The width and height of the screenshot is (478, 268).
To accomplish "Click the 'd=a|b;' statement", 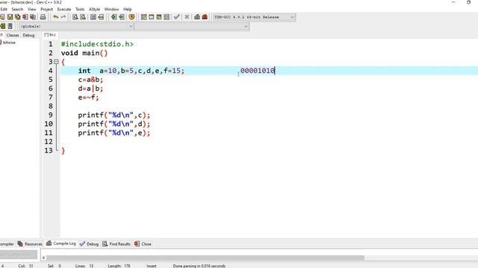I will (x=90, y=89).
